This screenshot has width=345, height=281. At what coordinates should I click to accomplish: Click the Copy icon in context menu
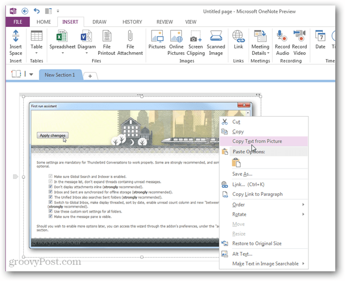point(224,131)
